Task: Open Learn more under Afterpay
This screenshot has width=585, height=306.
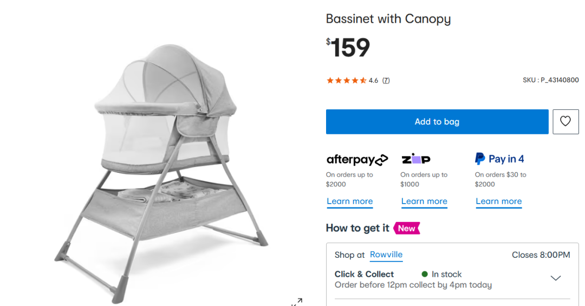Action: [x=349, y=201]
